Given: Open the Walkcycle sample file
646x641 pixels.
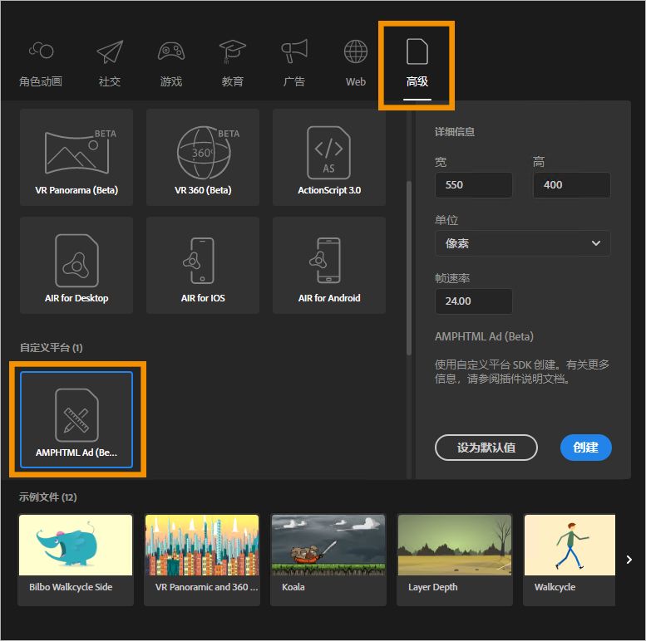Looking at the screenshot, I should point(570,560).
